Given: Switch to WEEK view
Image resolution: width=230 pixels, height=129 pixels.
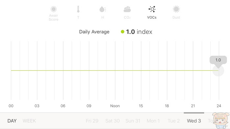Looking at the screenshot, I should pos(29,121).
